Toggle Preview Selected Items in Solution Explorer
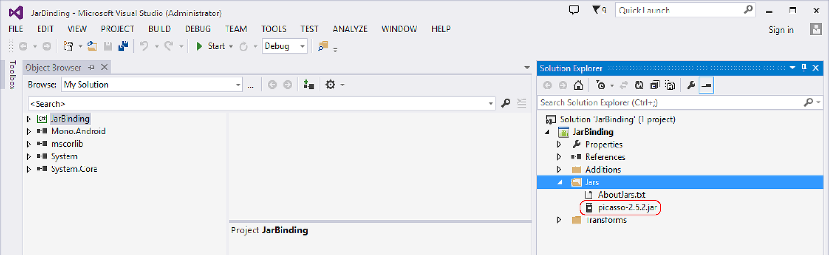Viewport: 829px width, 255px height. tap(707, 85)
